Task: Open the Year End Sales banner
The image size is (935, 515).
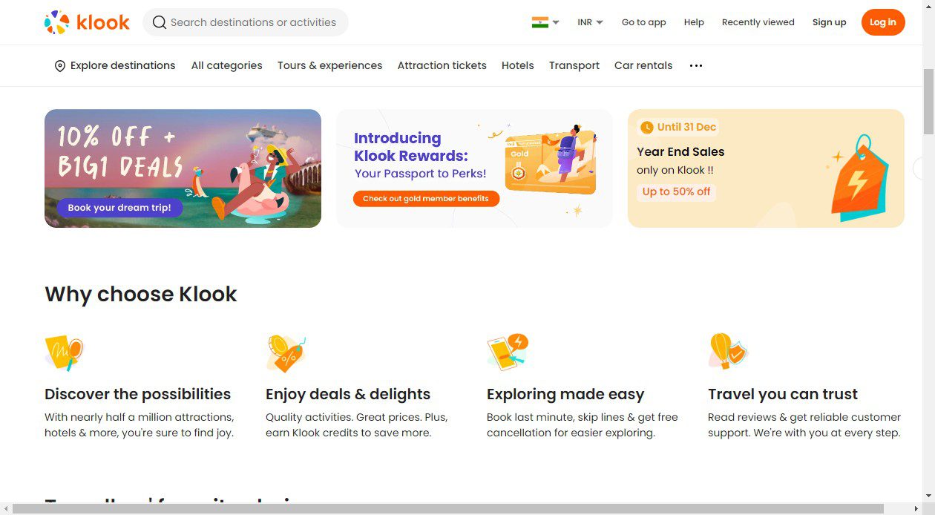Action: [x=765, y=168]
